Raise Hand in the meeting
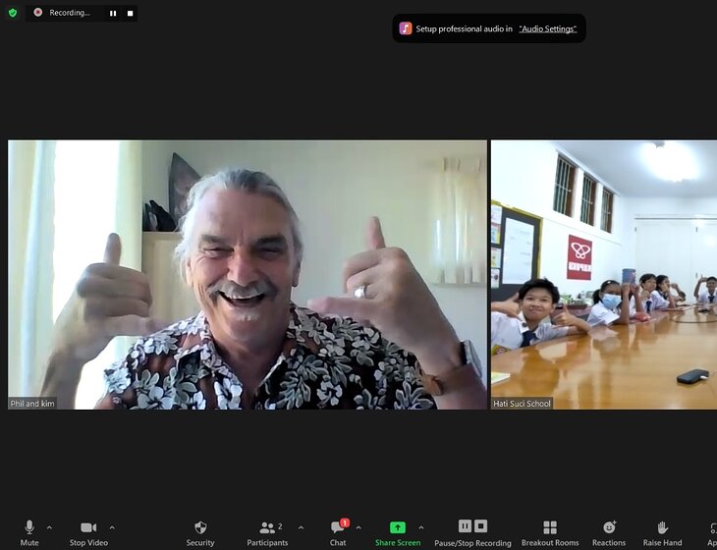Image resolution: width=717 pixels, height=550 pixels. 662,532
